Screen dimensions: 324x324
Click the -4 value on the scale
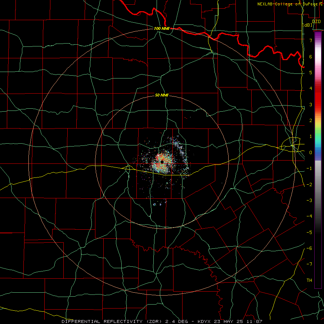[309, 216]
